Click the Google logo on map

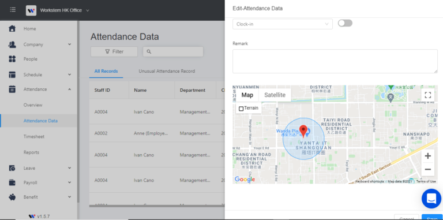click(x=245, y=179)
